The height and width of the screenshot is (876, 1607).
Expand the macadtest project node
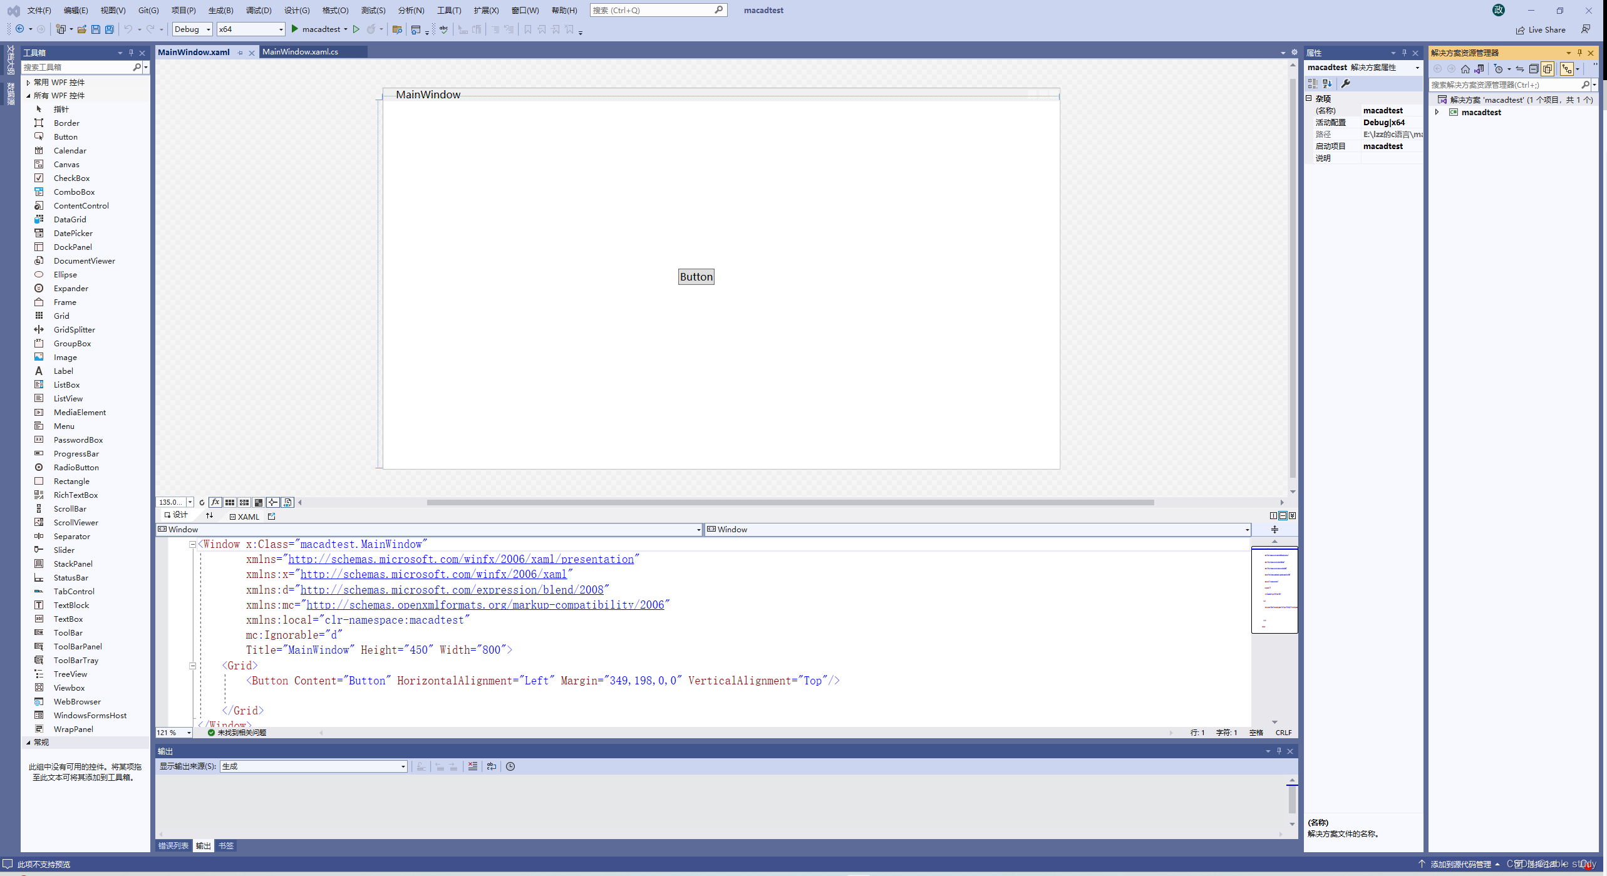tap(1437, 112)
